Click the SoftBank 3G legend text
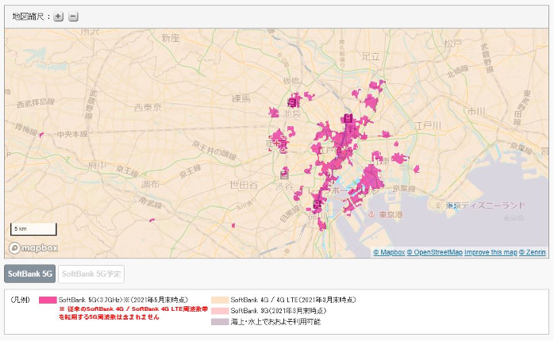Image resolution: width=554 pixels, height=341 pixels. point(279,311)
